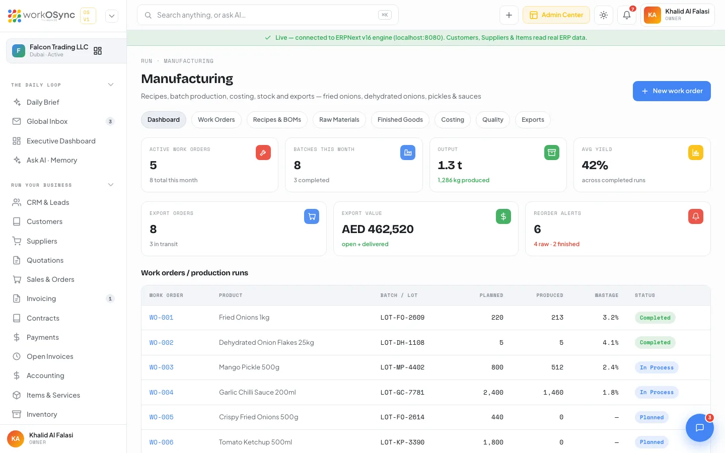Click Completed status badge for WO-002

click(655, 343)
